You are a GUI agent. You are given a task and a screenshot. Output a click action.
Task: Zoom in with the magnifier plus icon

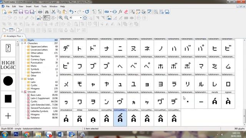[61, 18]
